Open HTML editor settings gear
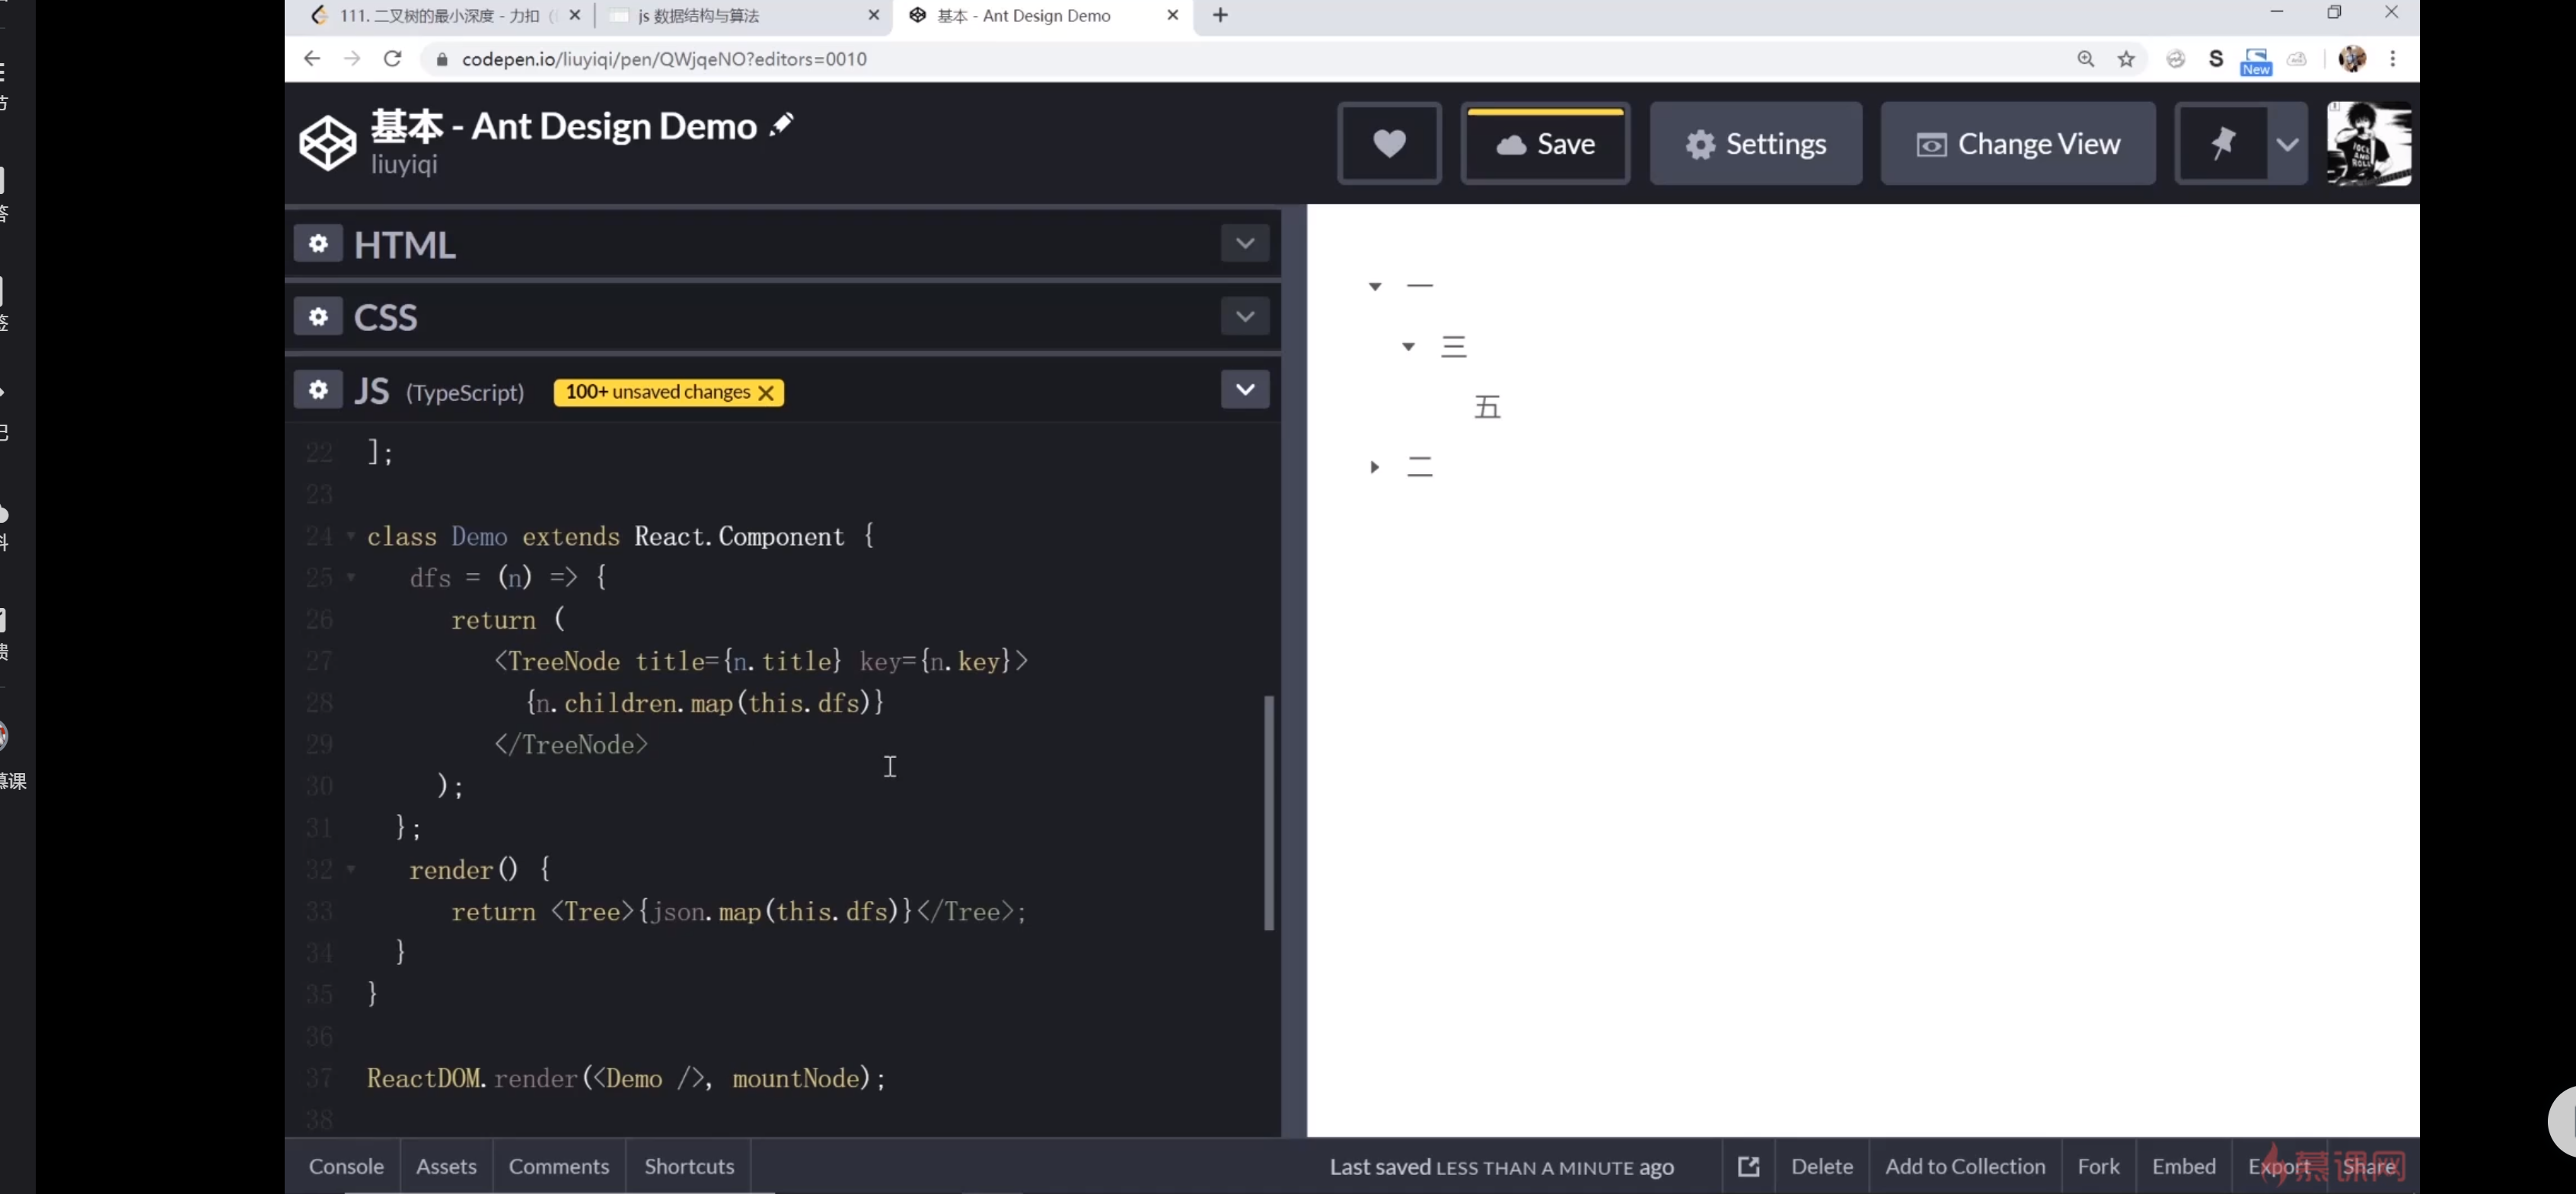2576x1194 pixels. (x=318, y=244)
